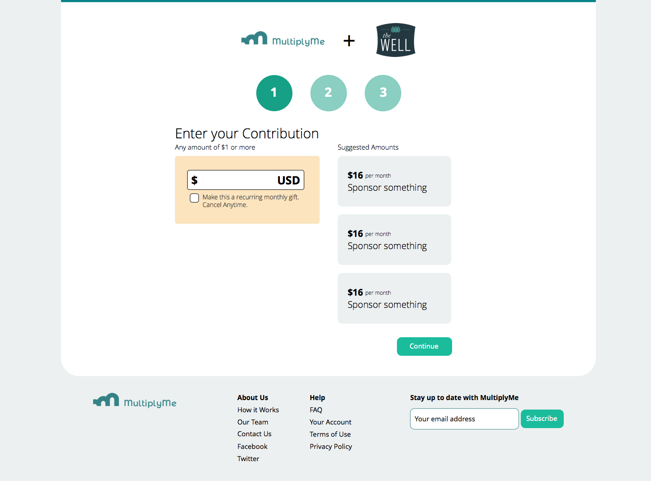Open How it Works link
The height and width of the screenshot is (481, 651).
258,410
